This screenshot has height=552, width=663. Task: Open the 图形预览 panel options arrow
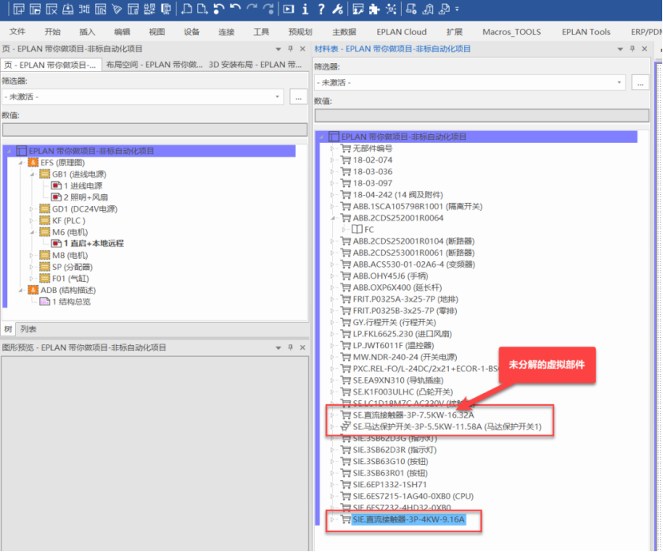[278, 348]
